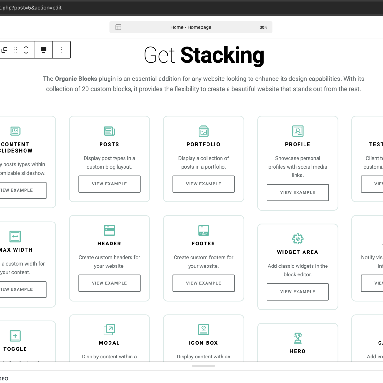Click the panel handle above SEO section
The image size is (383, 383).
click(x=204, y=366)
